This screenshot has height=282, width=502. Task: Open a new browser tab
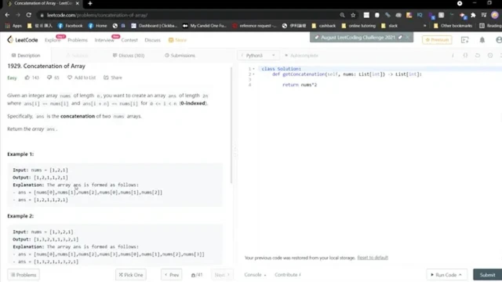pyautogui.click(x=90, y=4)
